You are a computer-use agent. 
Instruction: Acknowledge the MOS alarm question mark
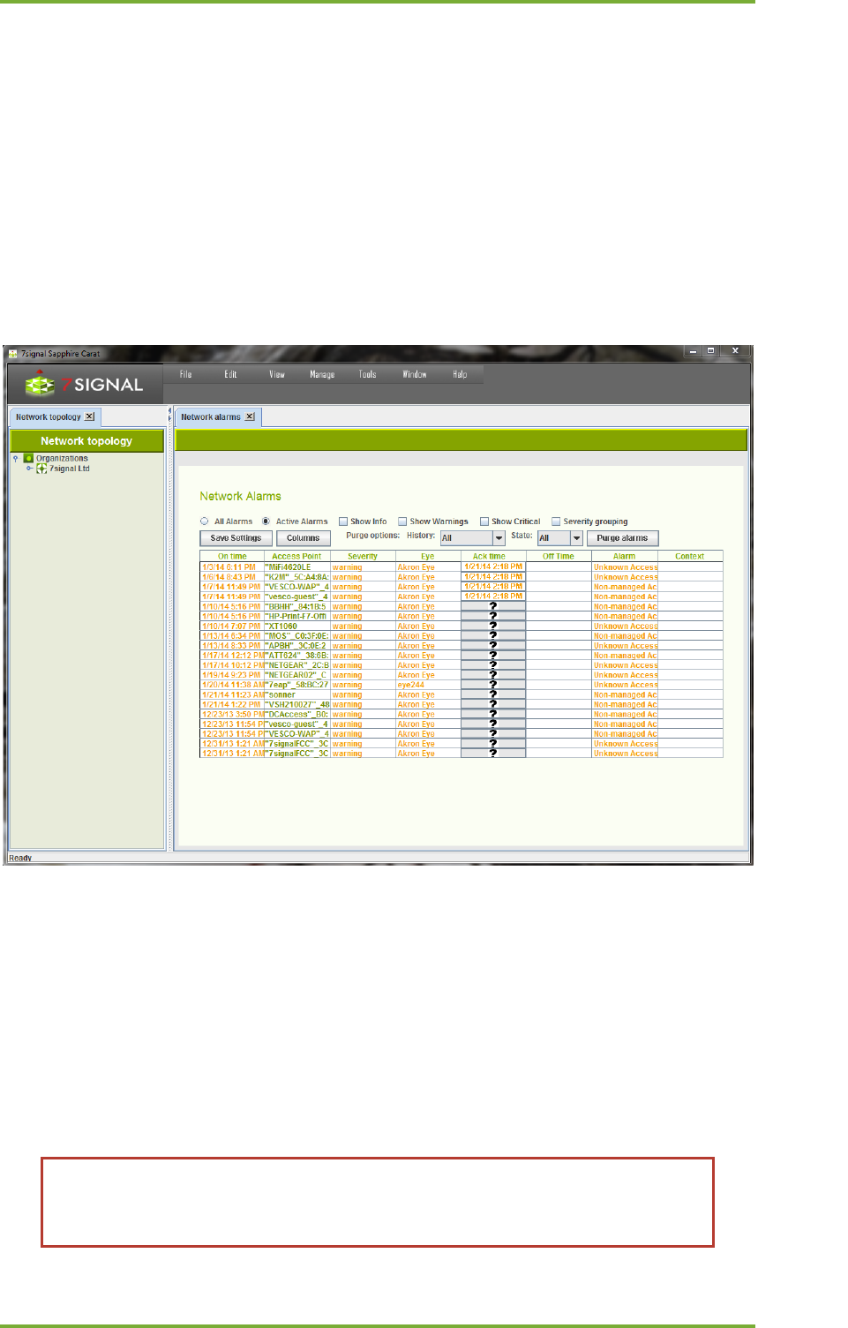(493, 635)
